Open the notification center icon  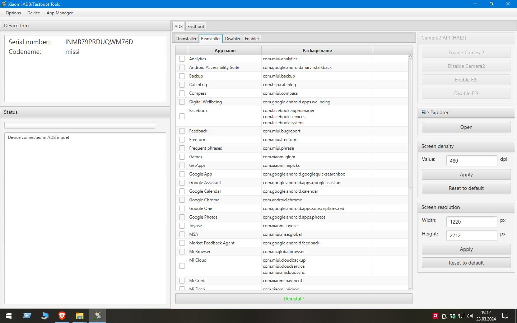click(x=505, y=316)
